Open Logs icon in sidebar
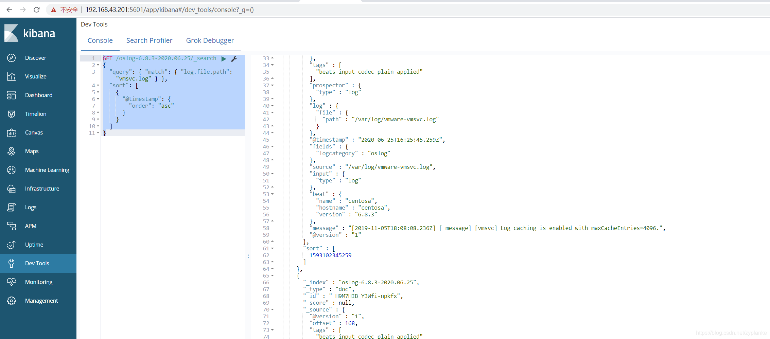Screen dimensions: 770x339 pyautogui.click(x=11, y=207)
